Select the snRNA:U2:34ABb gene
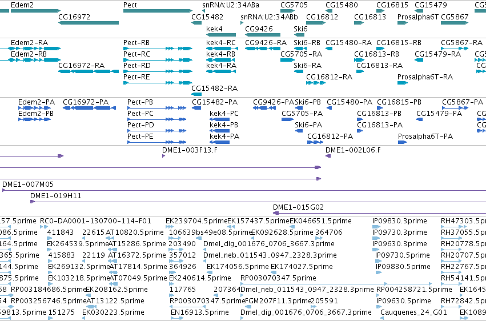Screen dimensions: 486x321 (242, 23)
